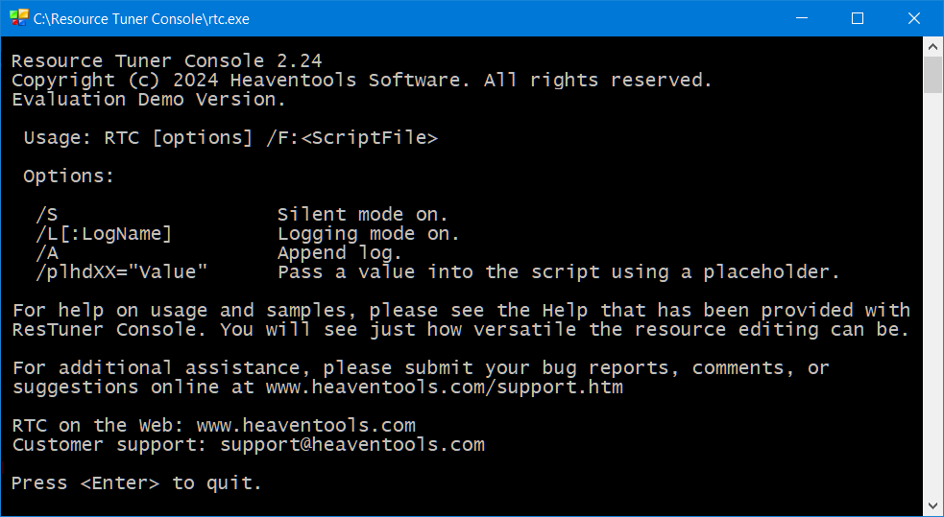Click the /L[:LogName] logging option

coord(104,234)
